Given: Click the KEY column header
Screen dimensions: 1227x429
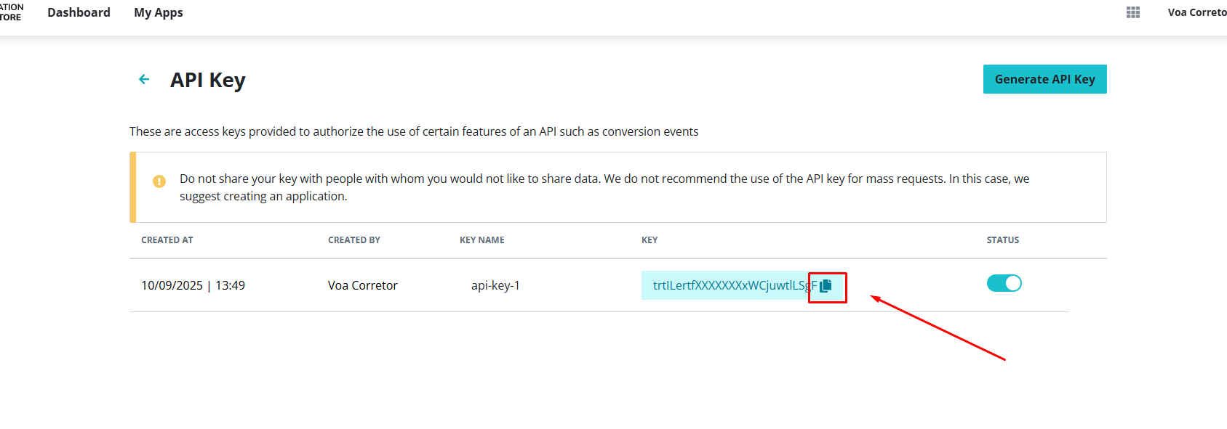Looking at the screenshot, I should click(650, 240).
